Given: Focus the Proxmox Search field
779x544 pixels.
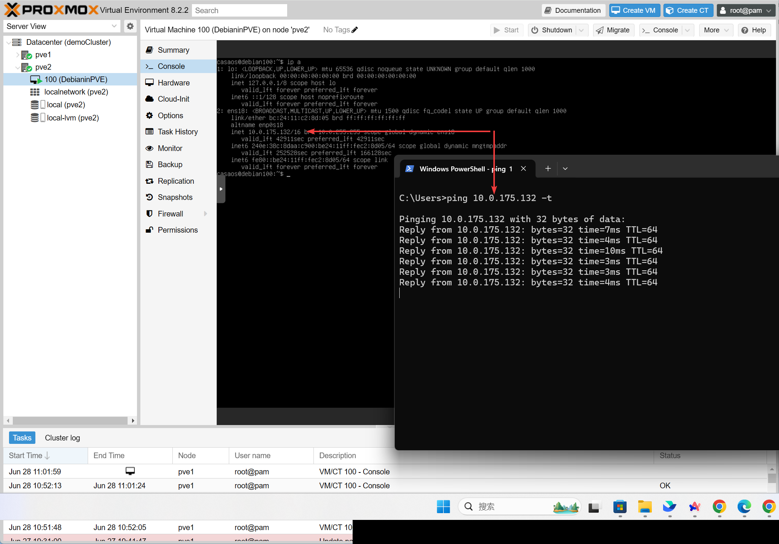Looking at the screenshot, I should coord(239,11).
